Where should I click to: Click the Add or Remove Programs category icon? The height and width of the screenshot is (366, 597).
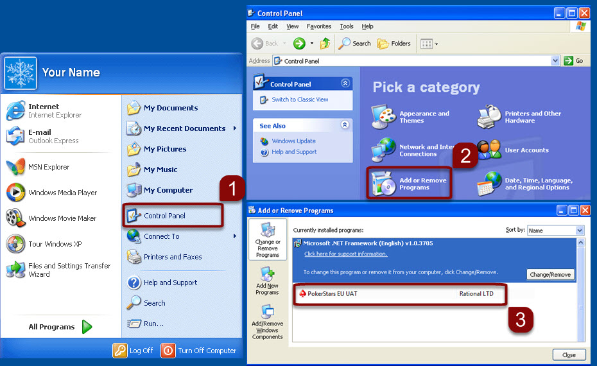(383, 184)
